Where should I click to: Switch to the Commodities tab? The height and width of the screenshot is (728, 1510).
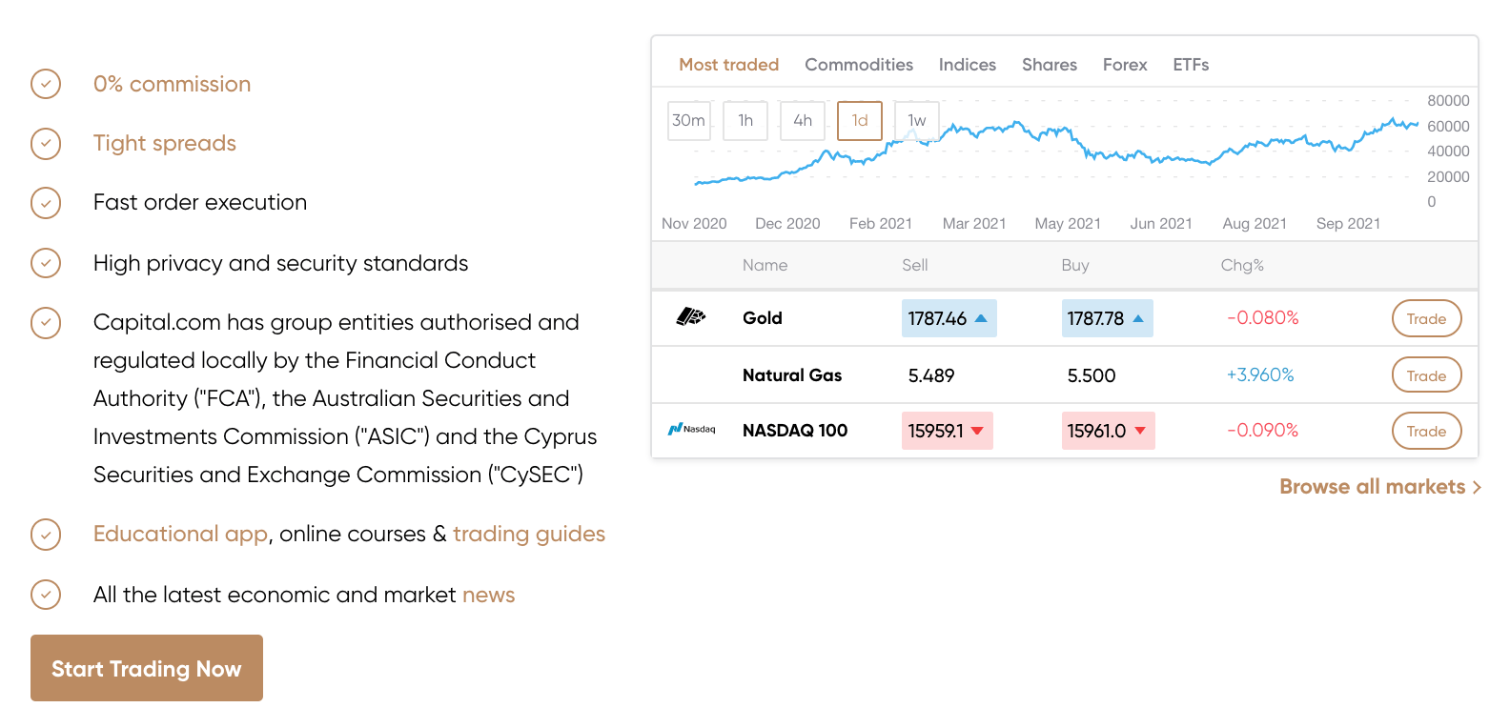(859, 65)
